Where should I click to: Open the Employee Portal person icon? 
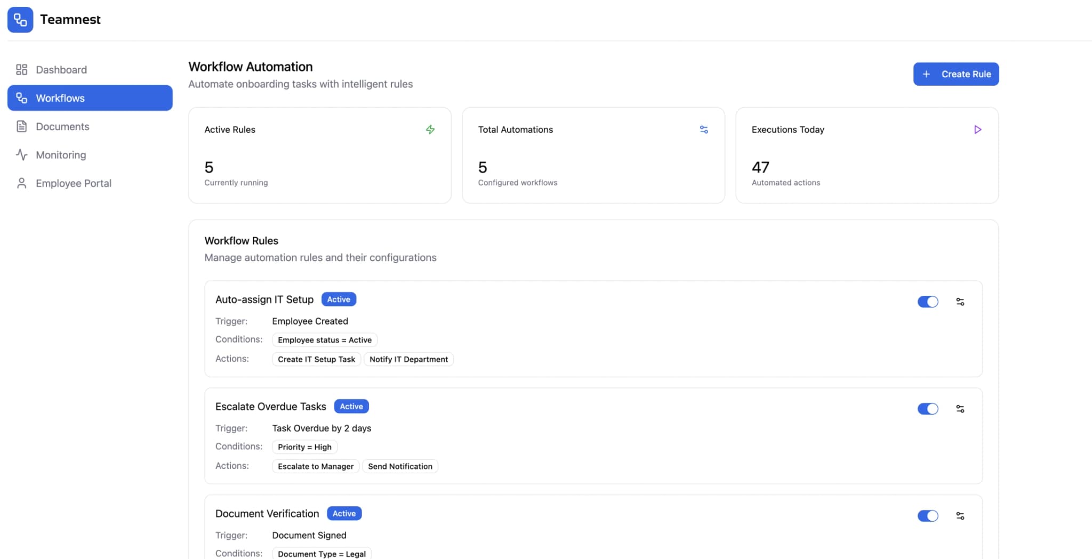point(22,183)
